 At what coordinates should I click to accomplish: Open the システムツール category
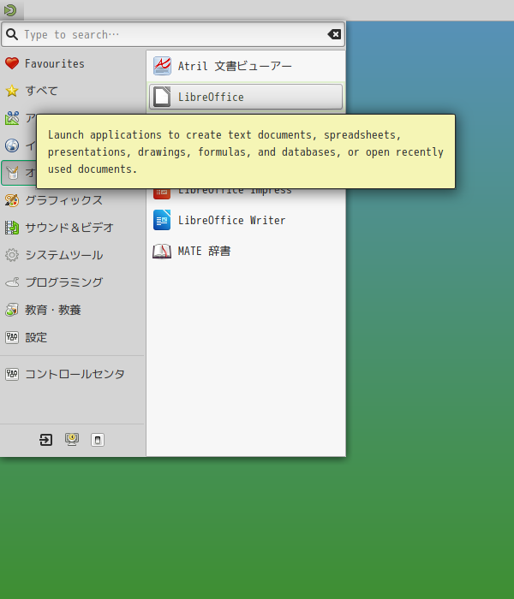[x=72, y=255]
